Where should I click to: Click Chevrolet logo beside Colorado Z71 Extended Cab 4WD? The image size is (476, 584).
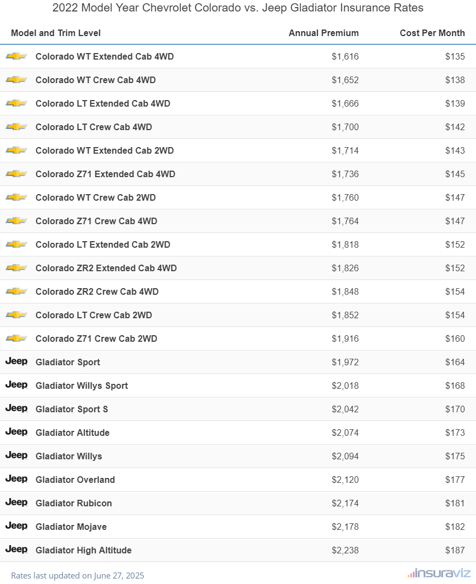click(x=16, y=173)
